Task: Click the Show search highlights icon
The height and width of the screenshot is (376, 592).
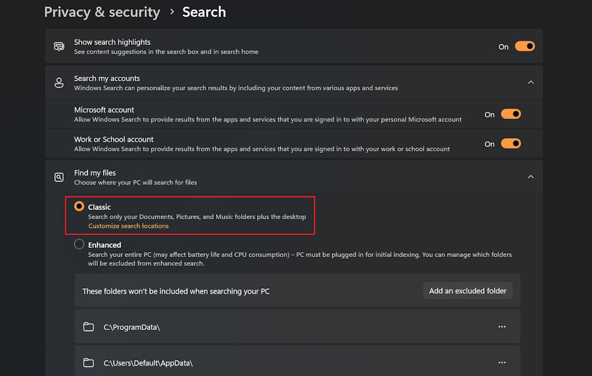Action: pyautogui.click(x=59, y=47)
